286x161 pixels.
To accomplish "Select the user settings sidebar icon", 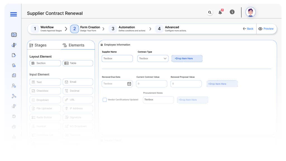I will [14, 86].
